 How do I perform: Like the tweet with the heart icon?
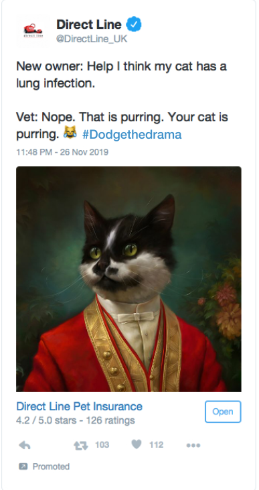(x=137, y=444)
